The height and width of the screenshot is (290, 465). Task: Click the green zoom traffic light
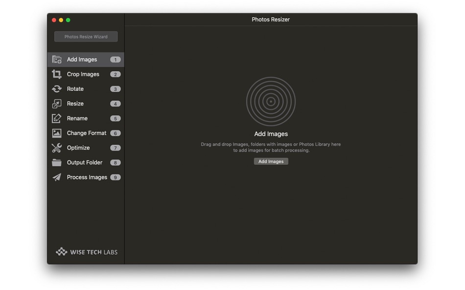click(x=68, y=20)
